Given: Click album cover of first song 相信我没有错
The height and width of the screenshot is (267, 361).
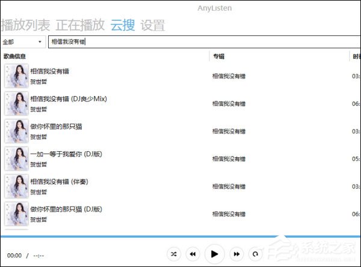Looking at the screenshot, I should (x=16, y=76).
